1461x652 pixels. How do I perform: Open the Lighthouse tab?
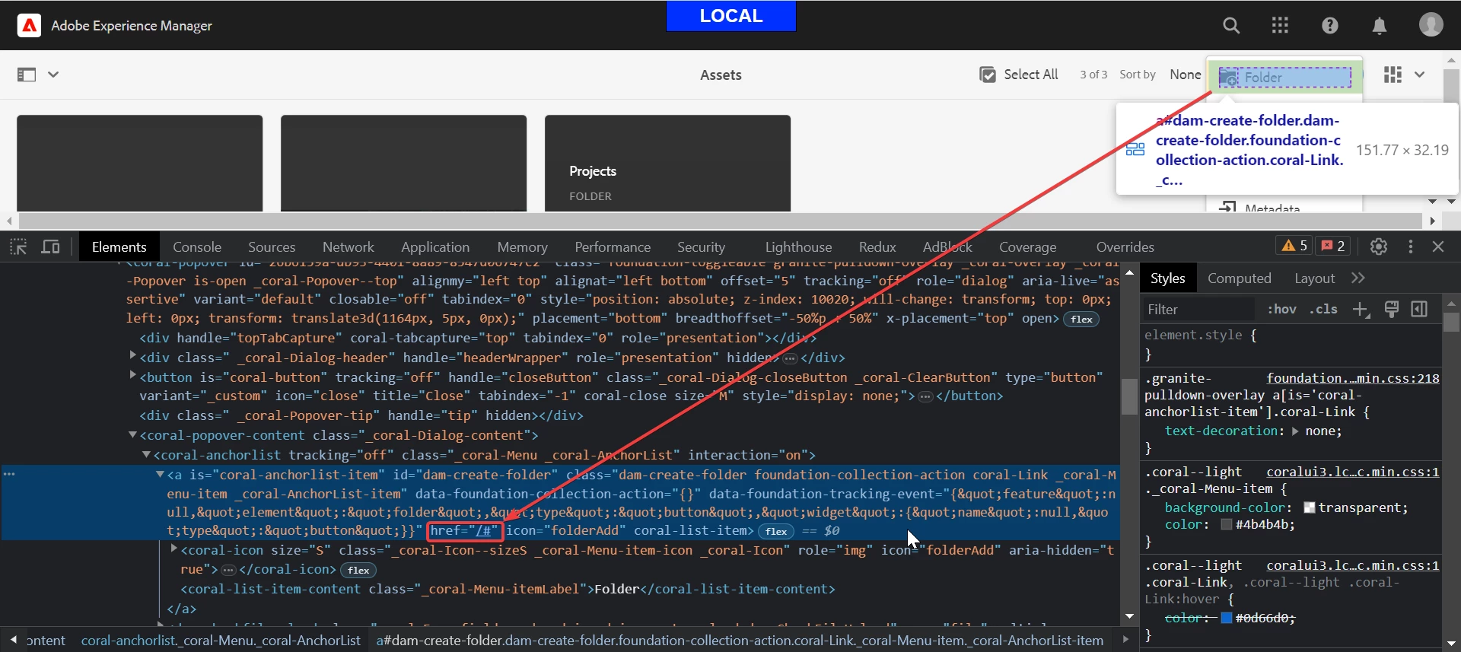coord(798,247)
